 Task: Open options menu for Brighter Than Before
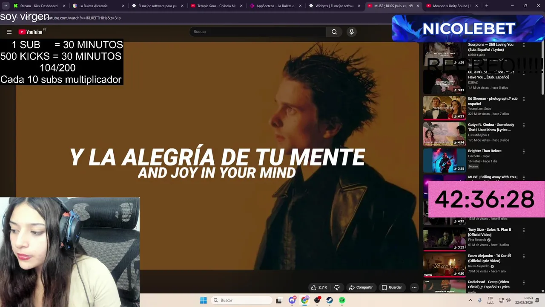(x=524, y=151)
